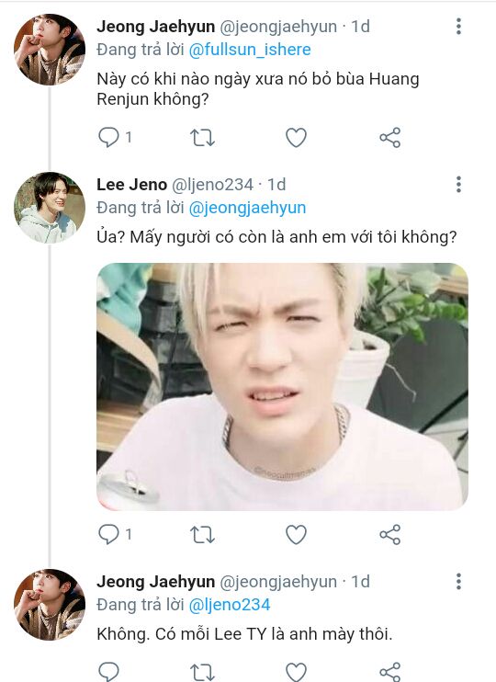Reply to Jeong Jaehyun's first tweet
This screenshot has height=682, width=496.
point(108,138)
